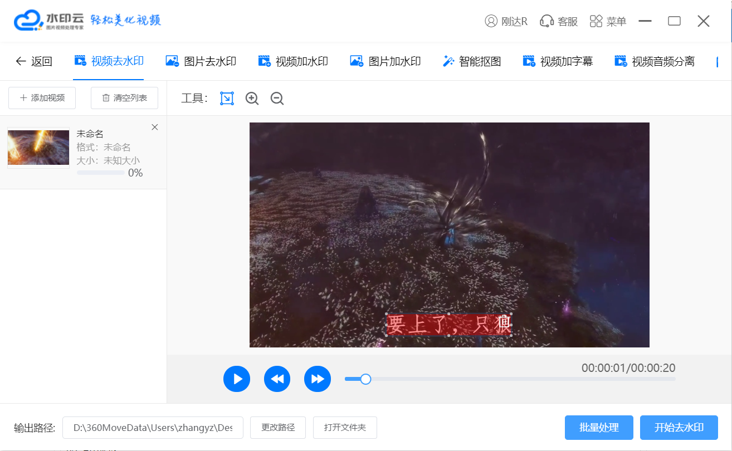This screenshot has height=451, width=732.
Task: Open 客服 customer service
Action: click(559, 21)
